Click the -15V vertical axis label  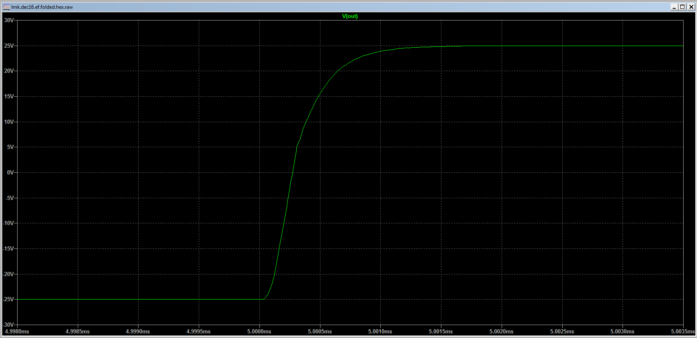pos(8,248)
